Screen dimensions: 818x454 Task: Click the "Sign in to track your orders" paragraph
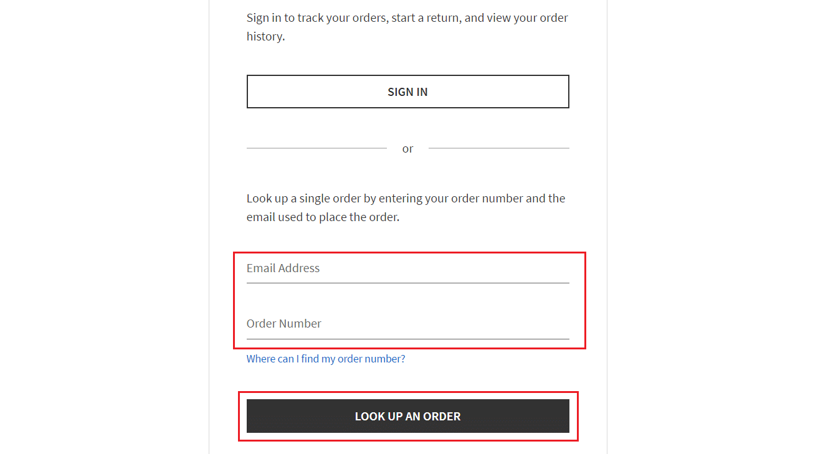point(407,27)
